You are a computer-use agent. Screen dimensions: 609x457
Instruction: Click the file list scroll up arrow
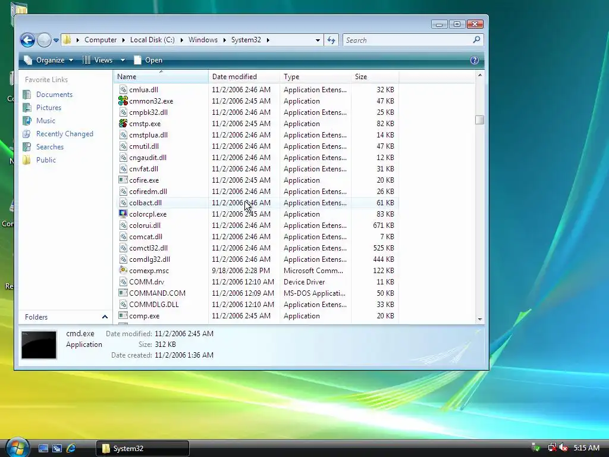[480, 75]
